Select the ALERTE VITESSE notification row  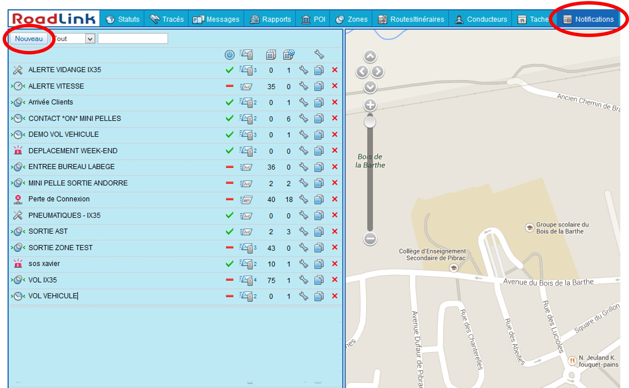click(175, 87)
